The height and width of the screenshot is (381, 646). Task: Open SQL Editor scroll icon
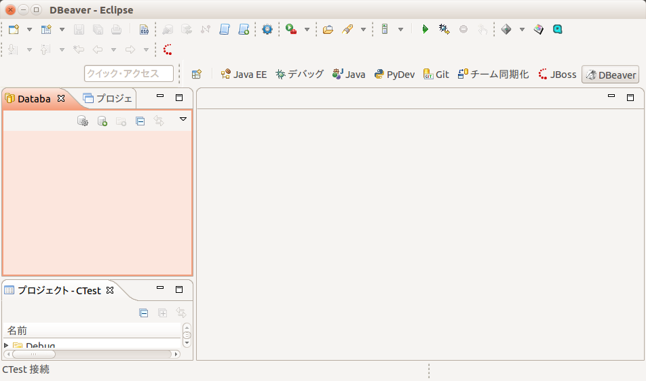(225, 29)
